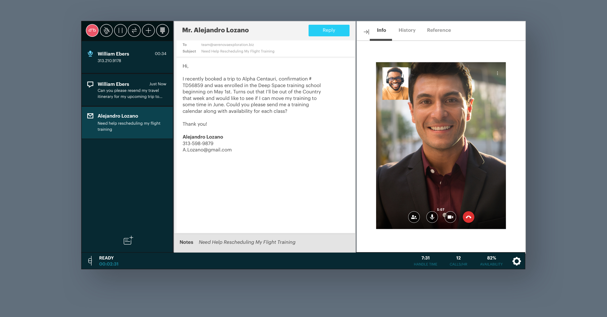607x317 pixels.
Task: Collapse the side panel with the arrow icon
Action: 366,32
